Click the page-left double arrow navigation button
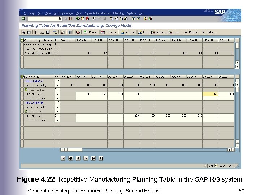 71,159
